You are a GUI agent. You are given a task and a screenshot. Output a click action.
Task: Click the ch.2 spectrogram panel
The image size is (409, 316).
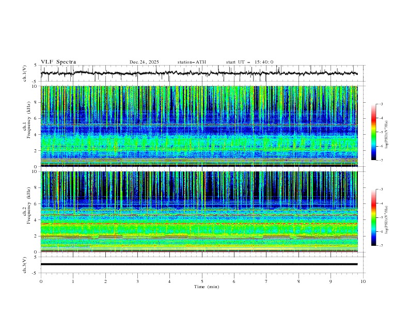[x=201, y=211]
